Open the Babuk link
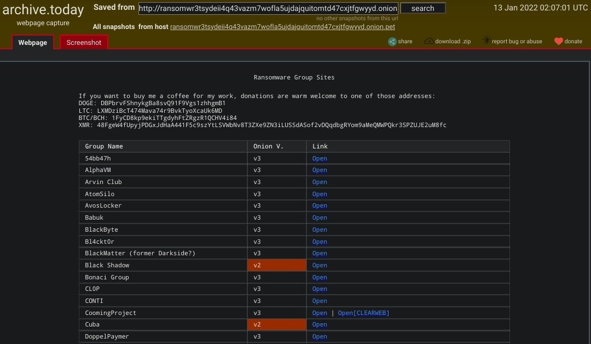 (319, 217)
